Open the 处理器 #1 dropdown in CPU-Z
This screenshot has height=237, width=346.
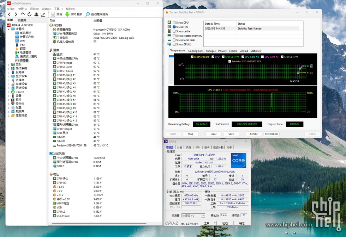203,216
